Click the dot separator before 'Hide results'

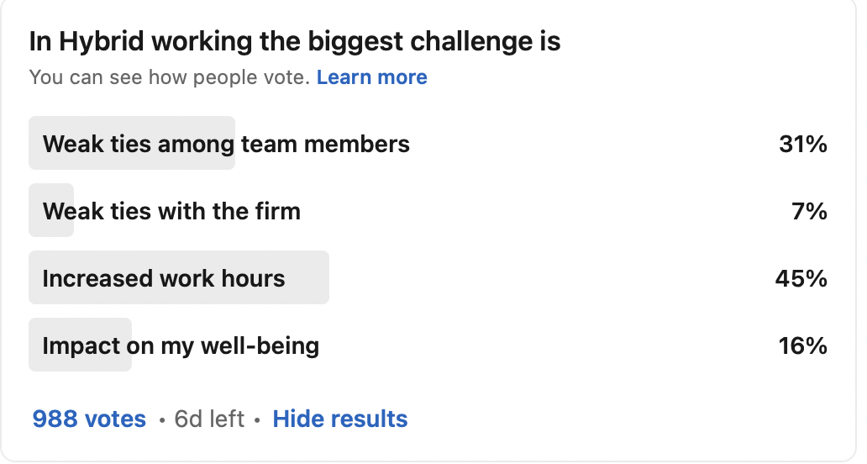tap(257, 419)
